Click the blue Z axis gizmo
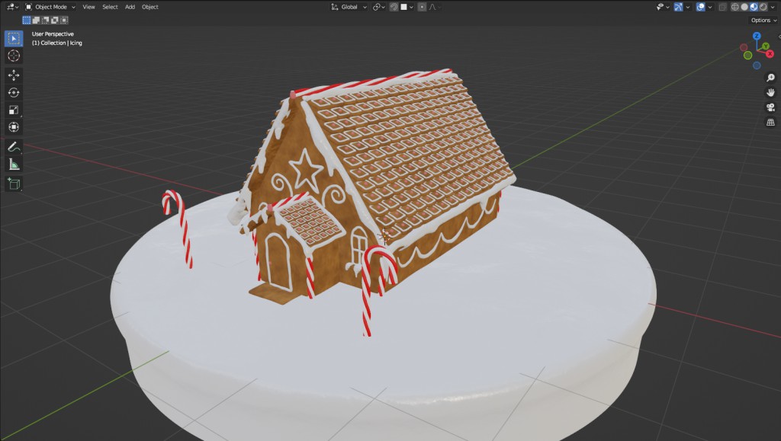781x441 pixels. (x=757, y=36)
